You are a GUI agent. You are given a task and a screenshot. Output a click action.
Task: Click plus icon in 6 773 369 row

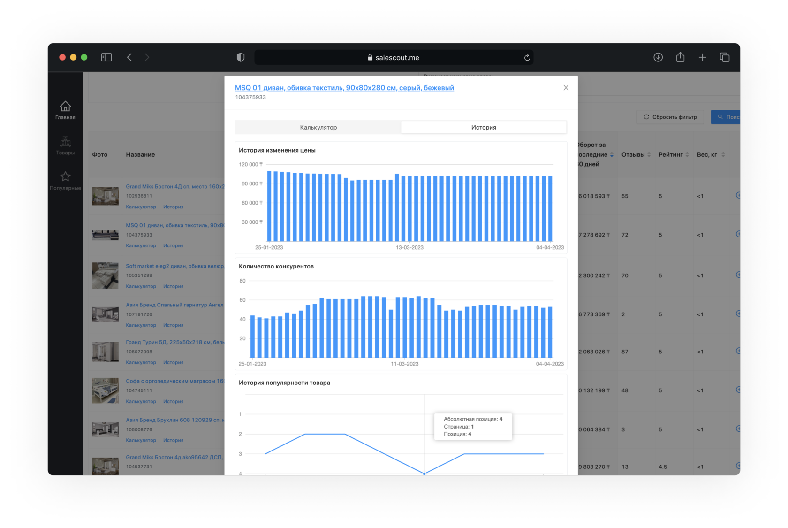pos(738,314)
